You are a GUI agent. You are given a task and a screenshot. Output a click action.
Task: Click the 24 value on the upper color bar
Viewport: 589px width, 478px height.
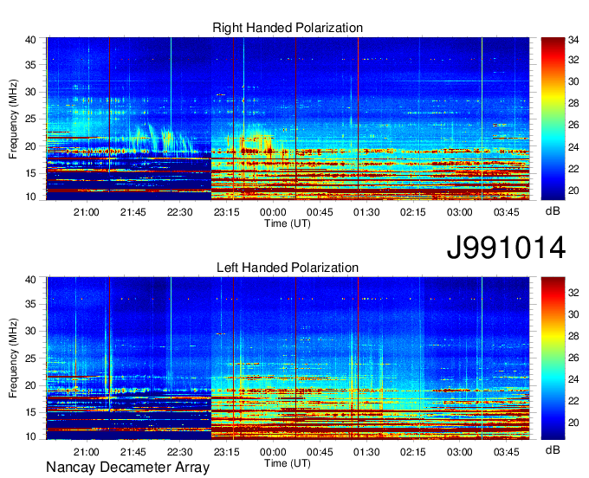click(x=573, y=147)
